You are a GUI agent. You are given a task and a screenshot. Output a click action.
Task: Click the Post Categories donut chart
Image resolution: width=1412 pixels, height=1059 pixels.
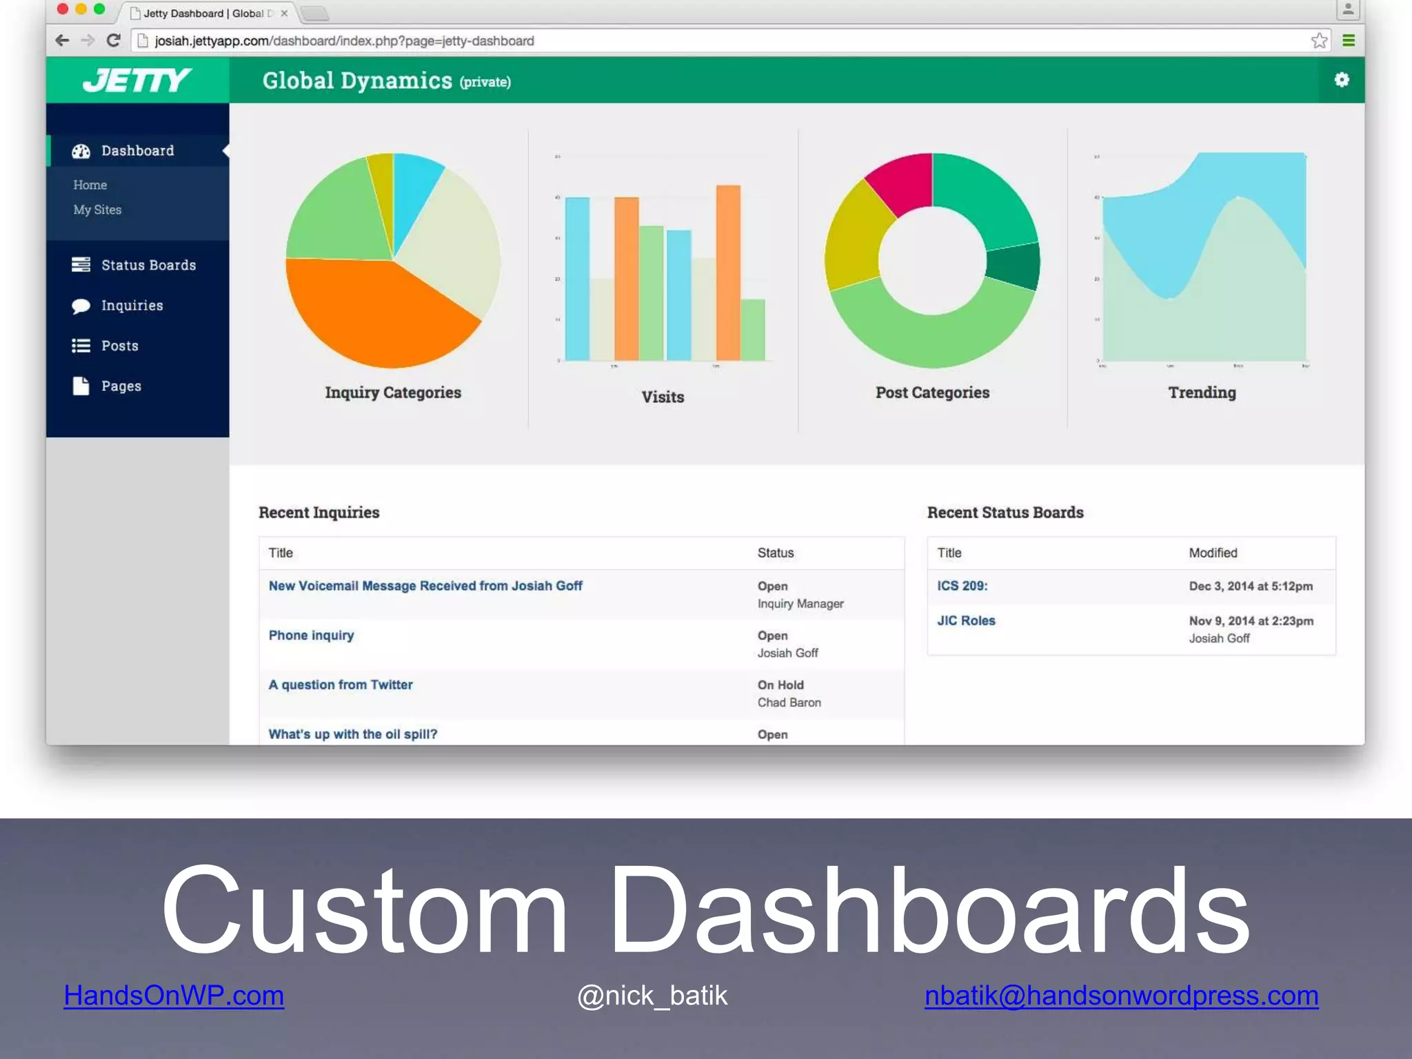pos(932,261)
